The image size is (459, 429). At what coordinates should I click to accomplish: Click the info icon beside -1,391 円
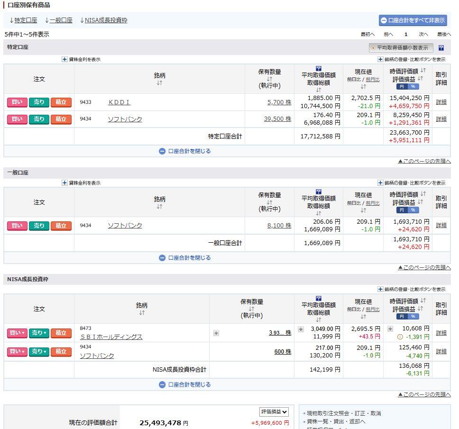tap(400, 337)
